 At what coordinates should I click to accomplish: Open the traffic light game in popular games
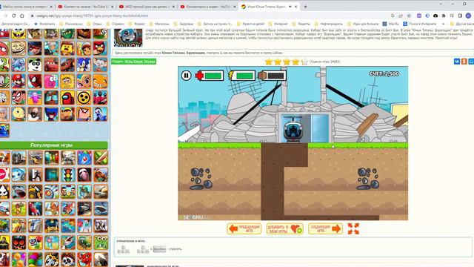[68, 175]
